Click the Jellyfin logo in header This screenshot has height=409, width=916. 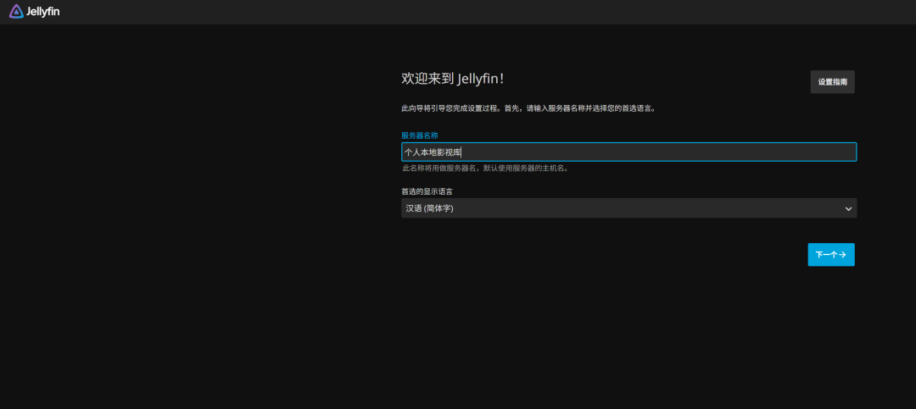pyautogui.click(x=35, y=11)
